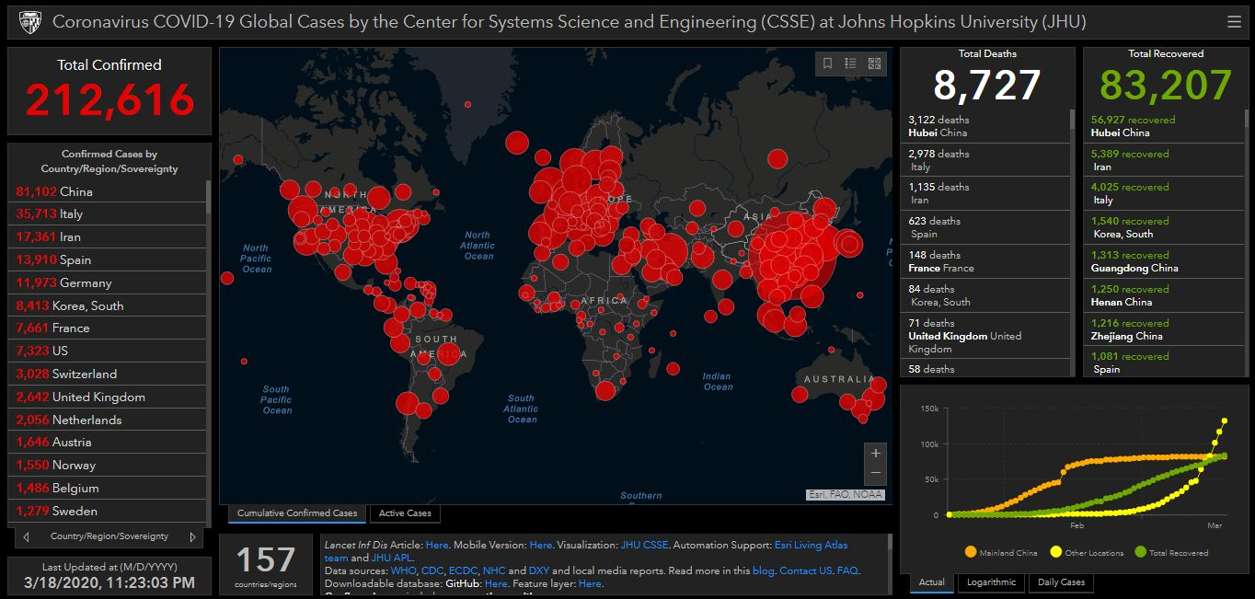
Task: Go to previous list with left arrow
Action: pyautogui.click(x=27, y=536)
